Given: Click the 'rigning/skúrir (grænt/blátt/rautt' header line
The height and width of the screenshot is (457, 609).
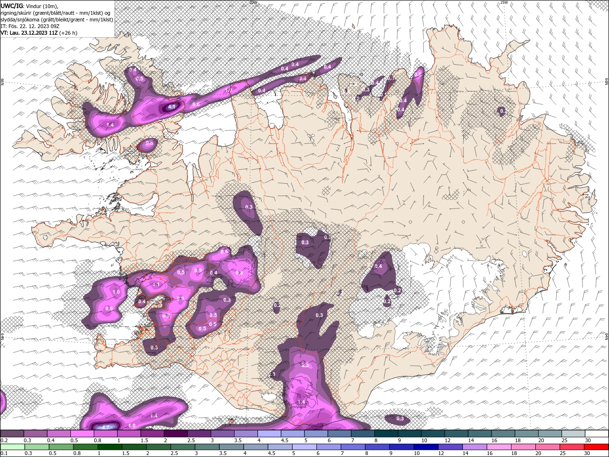Looking at the screenshot, I should pyautogui.click(x=56, y=12).
